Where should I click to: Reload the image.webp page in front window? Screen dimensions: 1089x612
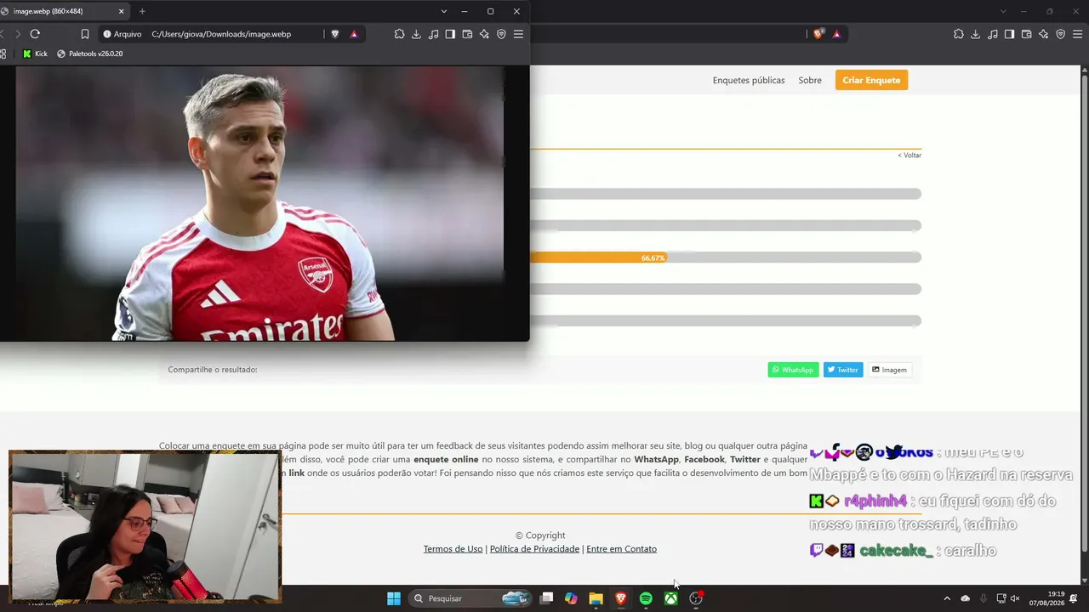click(x=35, y=34)
